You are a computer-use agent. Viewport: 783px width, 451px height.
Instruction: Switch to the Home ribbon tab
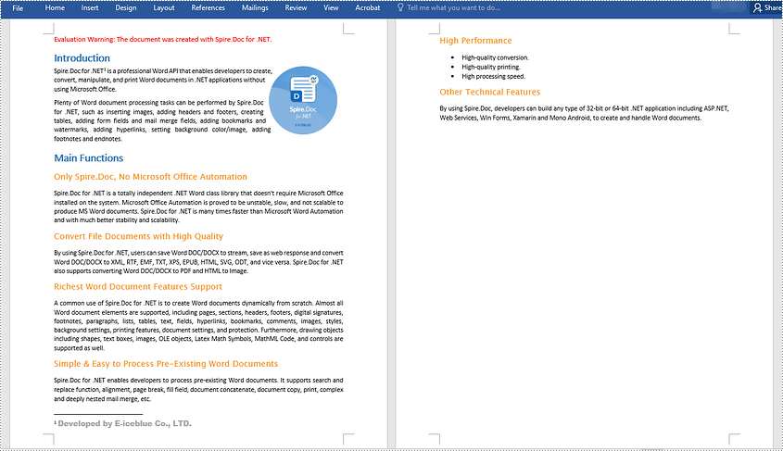point(55,8)
